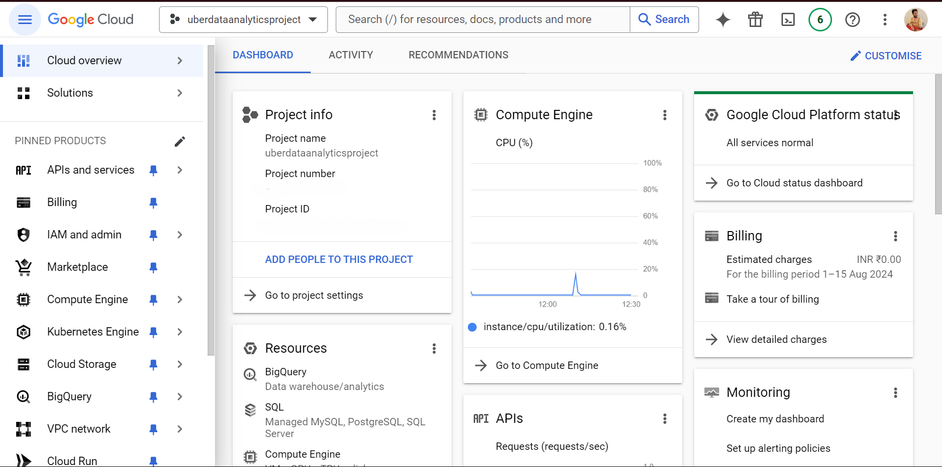Expand Compute Engine submenu chevron in sidebar
942x467 pixels.
[x=180, y=300]
